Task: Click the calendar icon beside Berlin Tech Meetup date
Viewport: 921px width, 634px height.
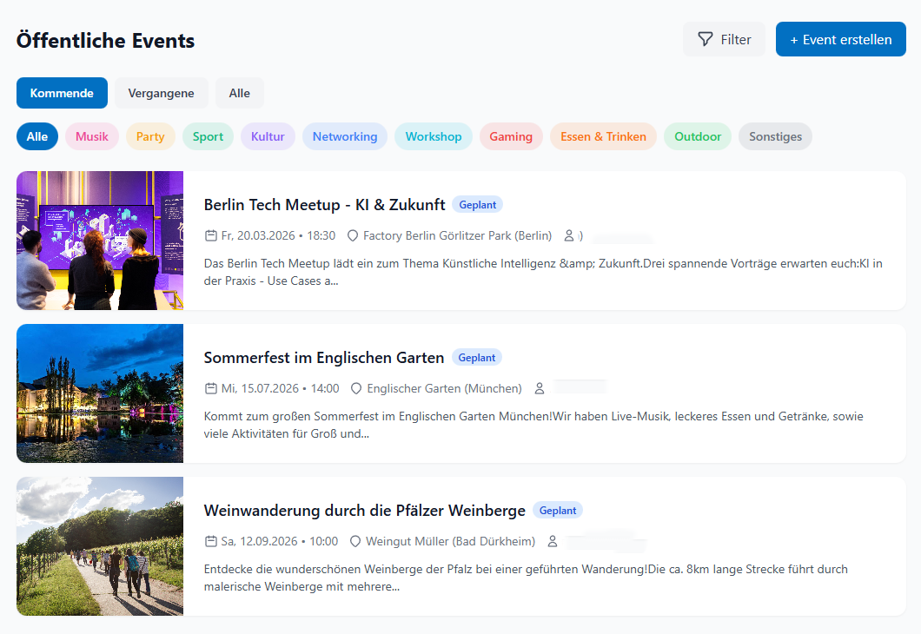Action: tap(211, 235)
